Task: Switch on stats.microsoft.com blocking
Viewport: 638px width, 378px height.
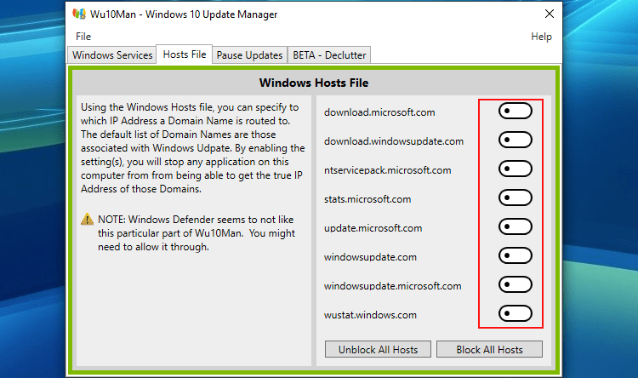Action: point(516,198)
